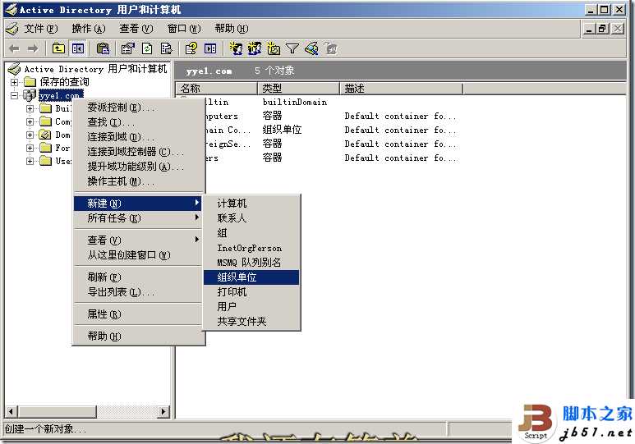The image size is (635, 444).
Task: Click the Back arrow toolbar icon
Action: pos(14,49)
